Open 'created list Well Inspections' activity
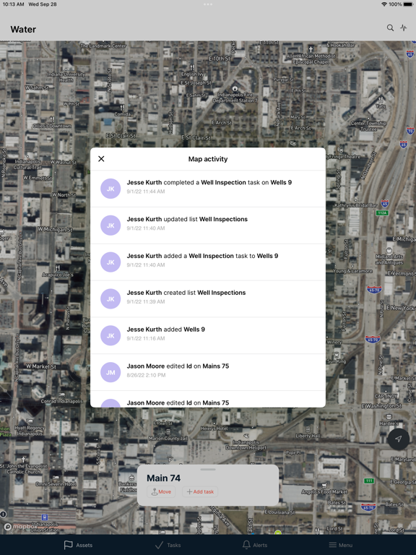The width and height of the screenshot is (416, 555). (208, 299)
